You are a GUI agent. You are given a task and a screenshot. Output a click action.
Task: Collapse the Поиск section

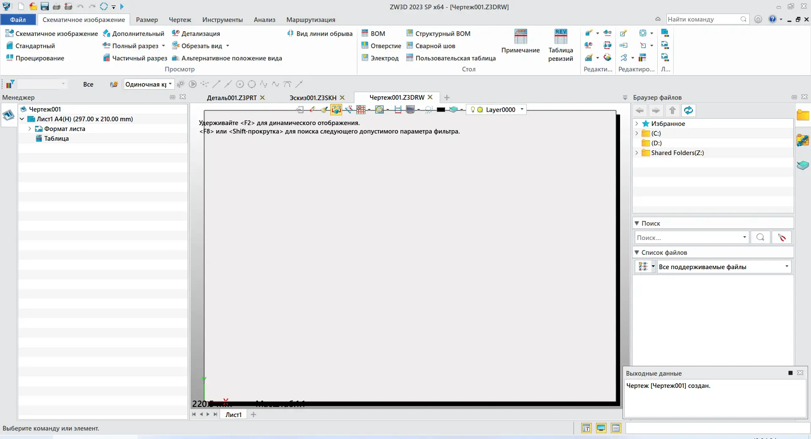tap(637, 223)
